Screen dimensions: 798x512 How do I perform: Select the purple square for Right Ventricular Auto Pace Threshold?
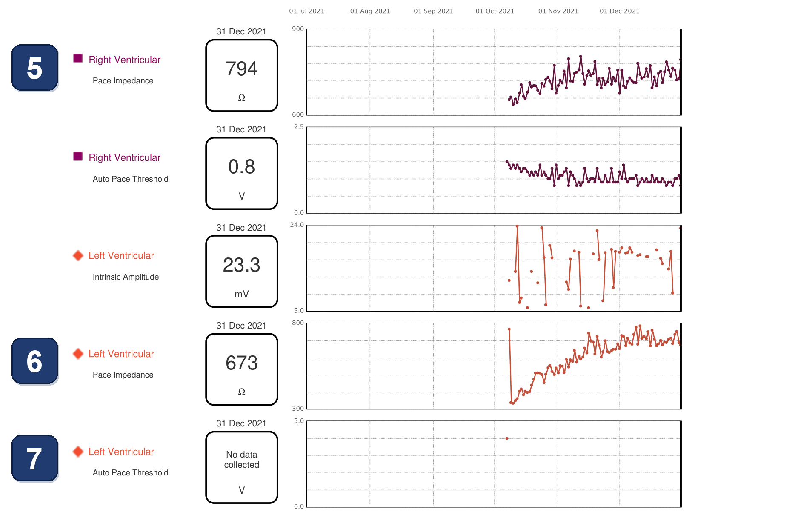coord(78,156)
